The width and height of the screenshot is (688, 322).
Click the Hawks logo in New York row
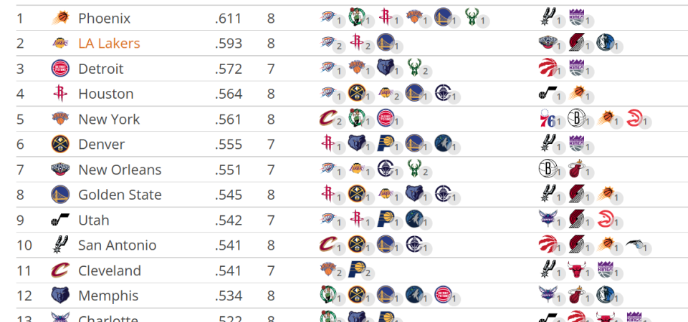(634, 118)
